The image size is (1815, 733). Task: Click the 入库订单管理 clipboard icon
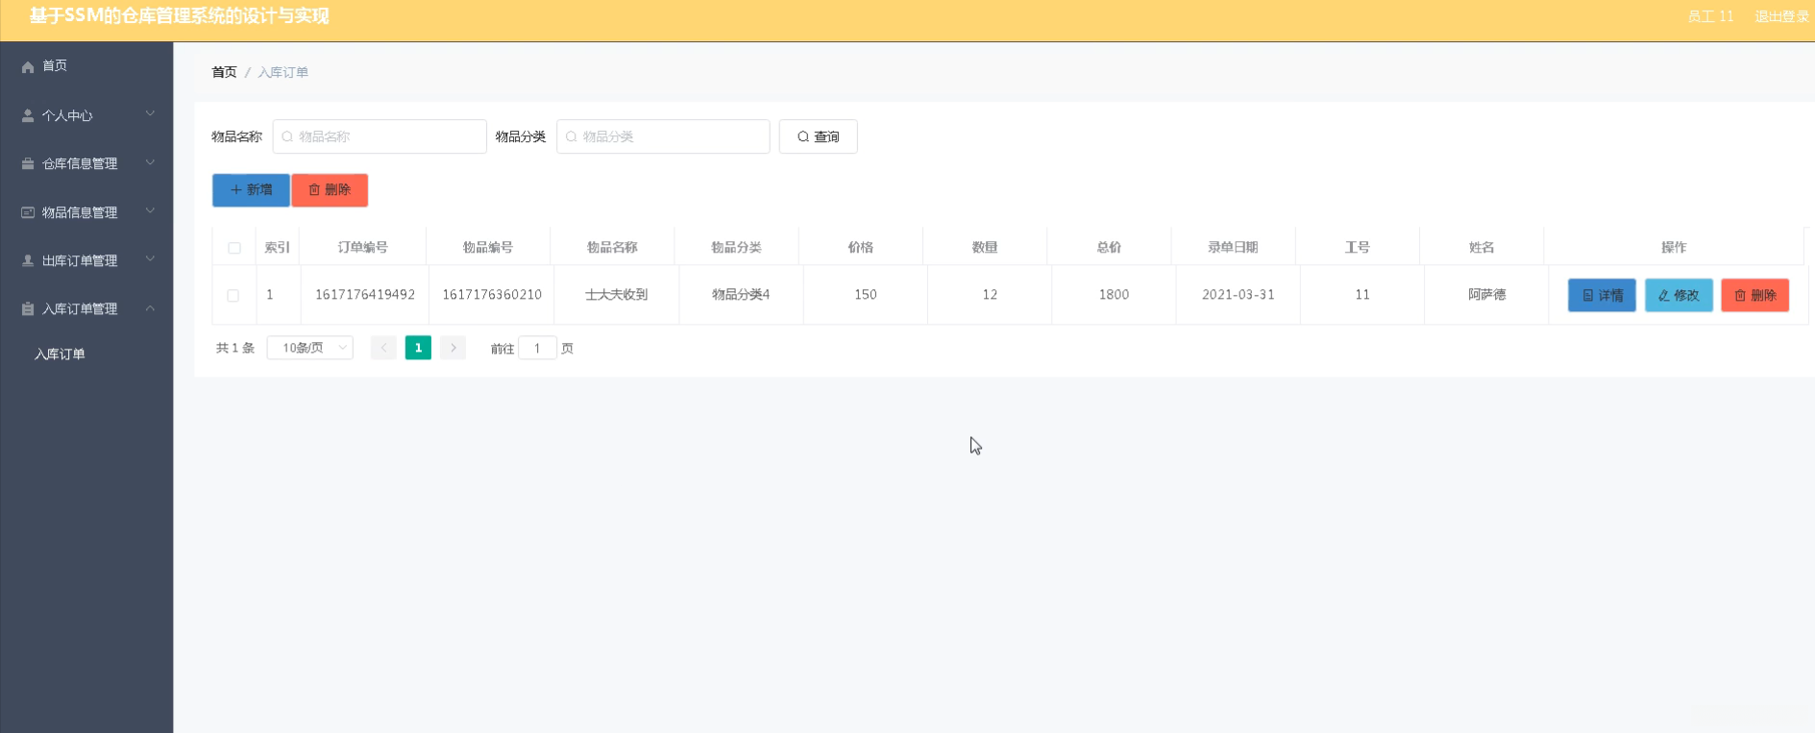[x=28, y=308]
